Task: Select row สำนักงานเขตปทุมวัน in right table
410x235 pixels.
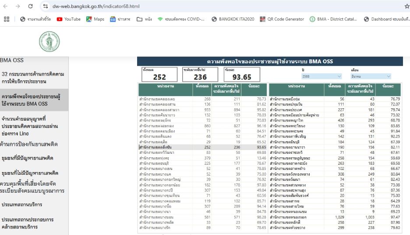Action: tap(335, 104)
